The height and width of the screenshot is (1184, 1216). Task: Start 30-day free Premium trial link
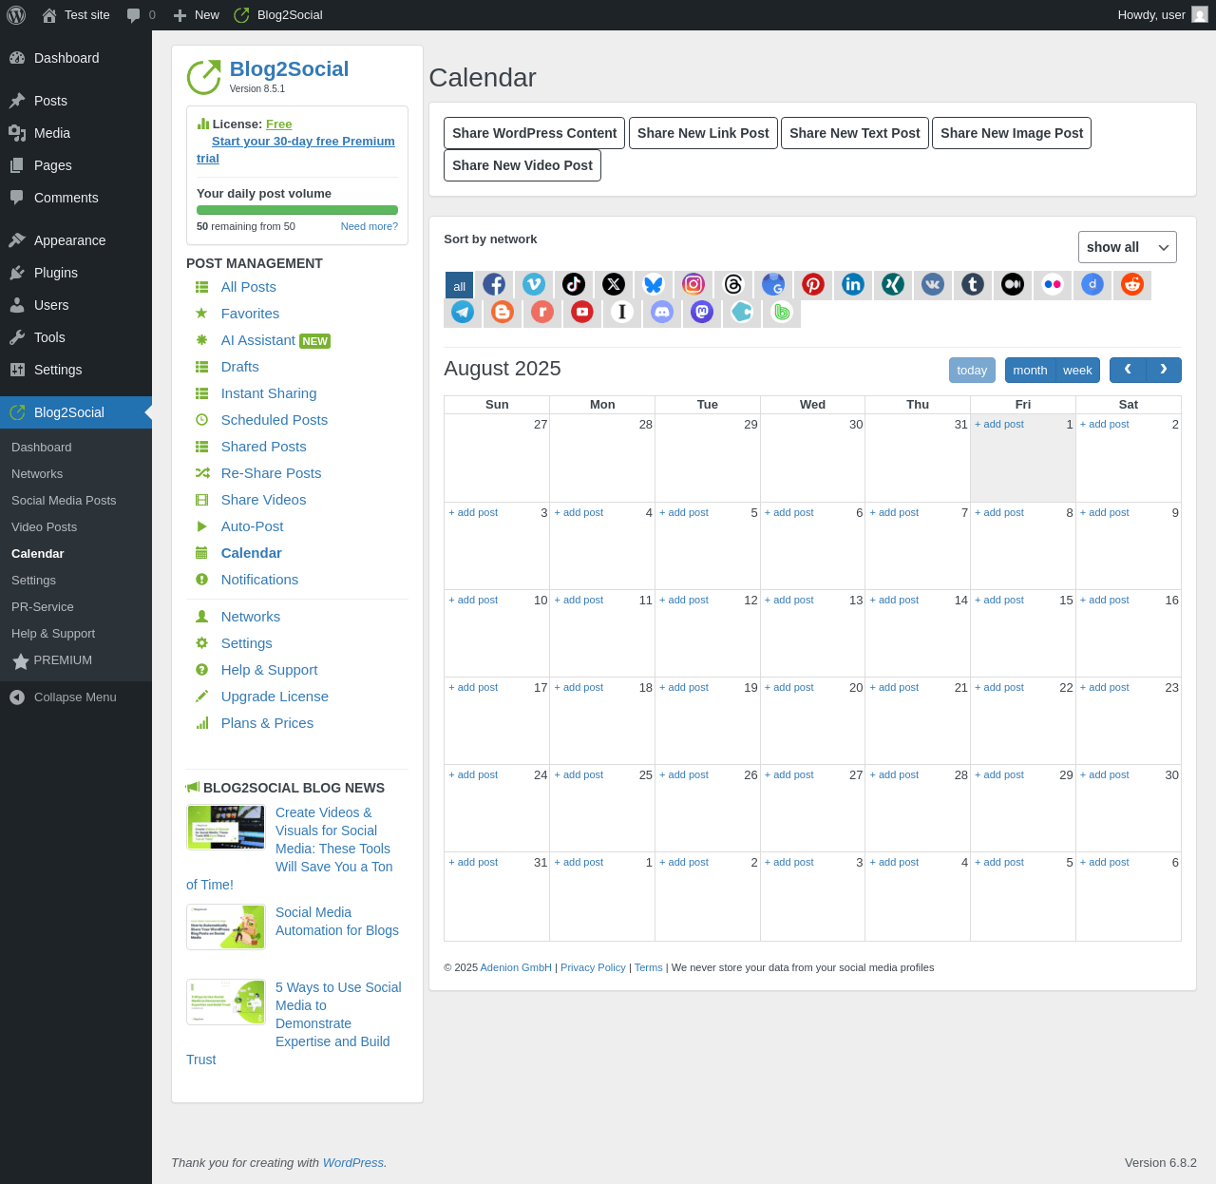295,149
